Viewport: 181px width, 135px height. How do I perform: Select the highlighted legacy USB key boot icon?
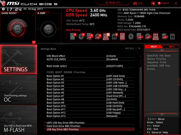[x=156, y=36]
